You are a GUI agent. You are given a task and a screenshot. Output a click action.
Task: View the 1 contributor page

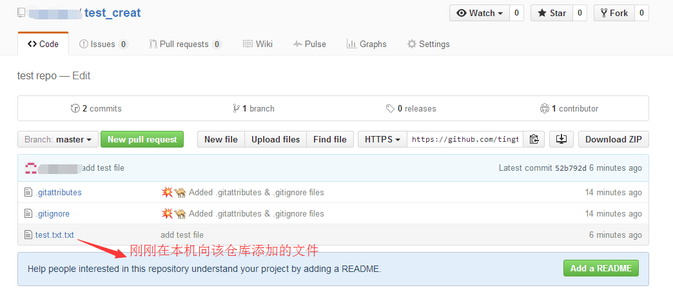569,108
